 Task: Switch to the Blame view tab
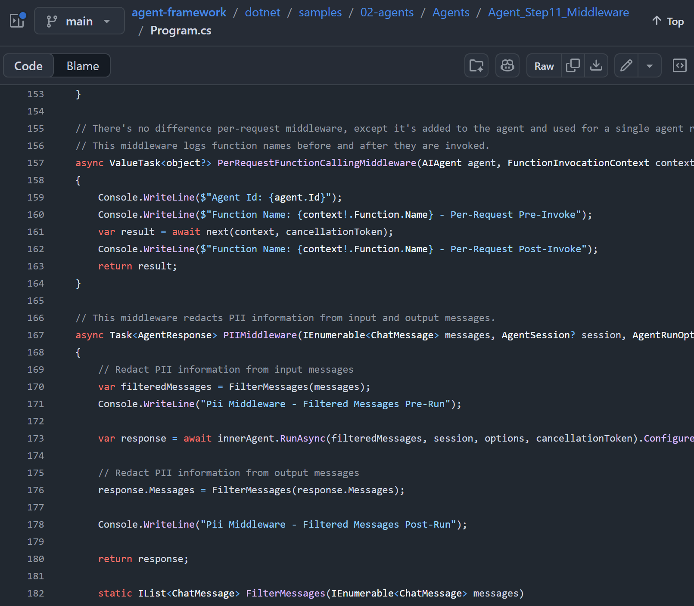[83, 66]
